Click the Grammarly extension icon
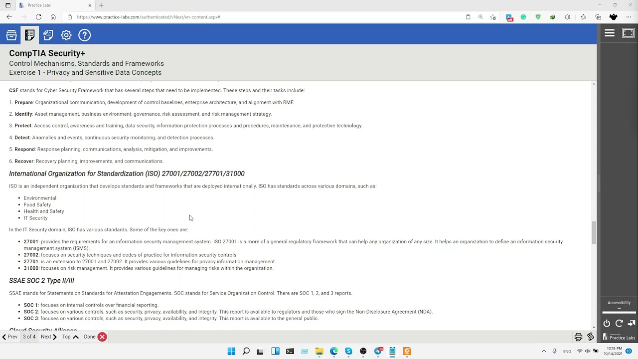The image size is (638, 359). point(523,17)
